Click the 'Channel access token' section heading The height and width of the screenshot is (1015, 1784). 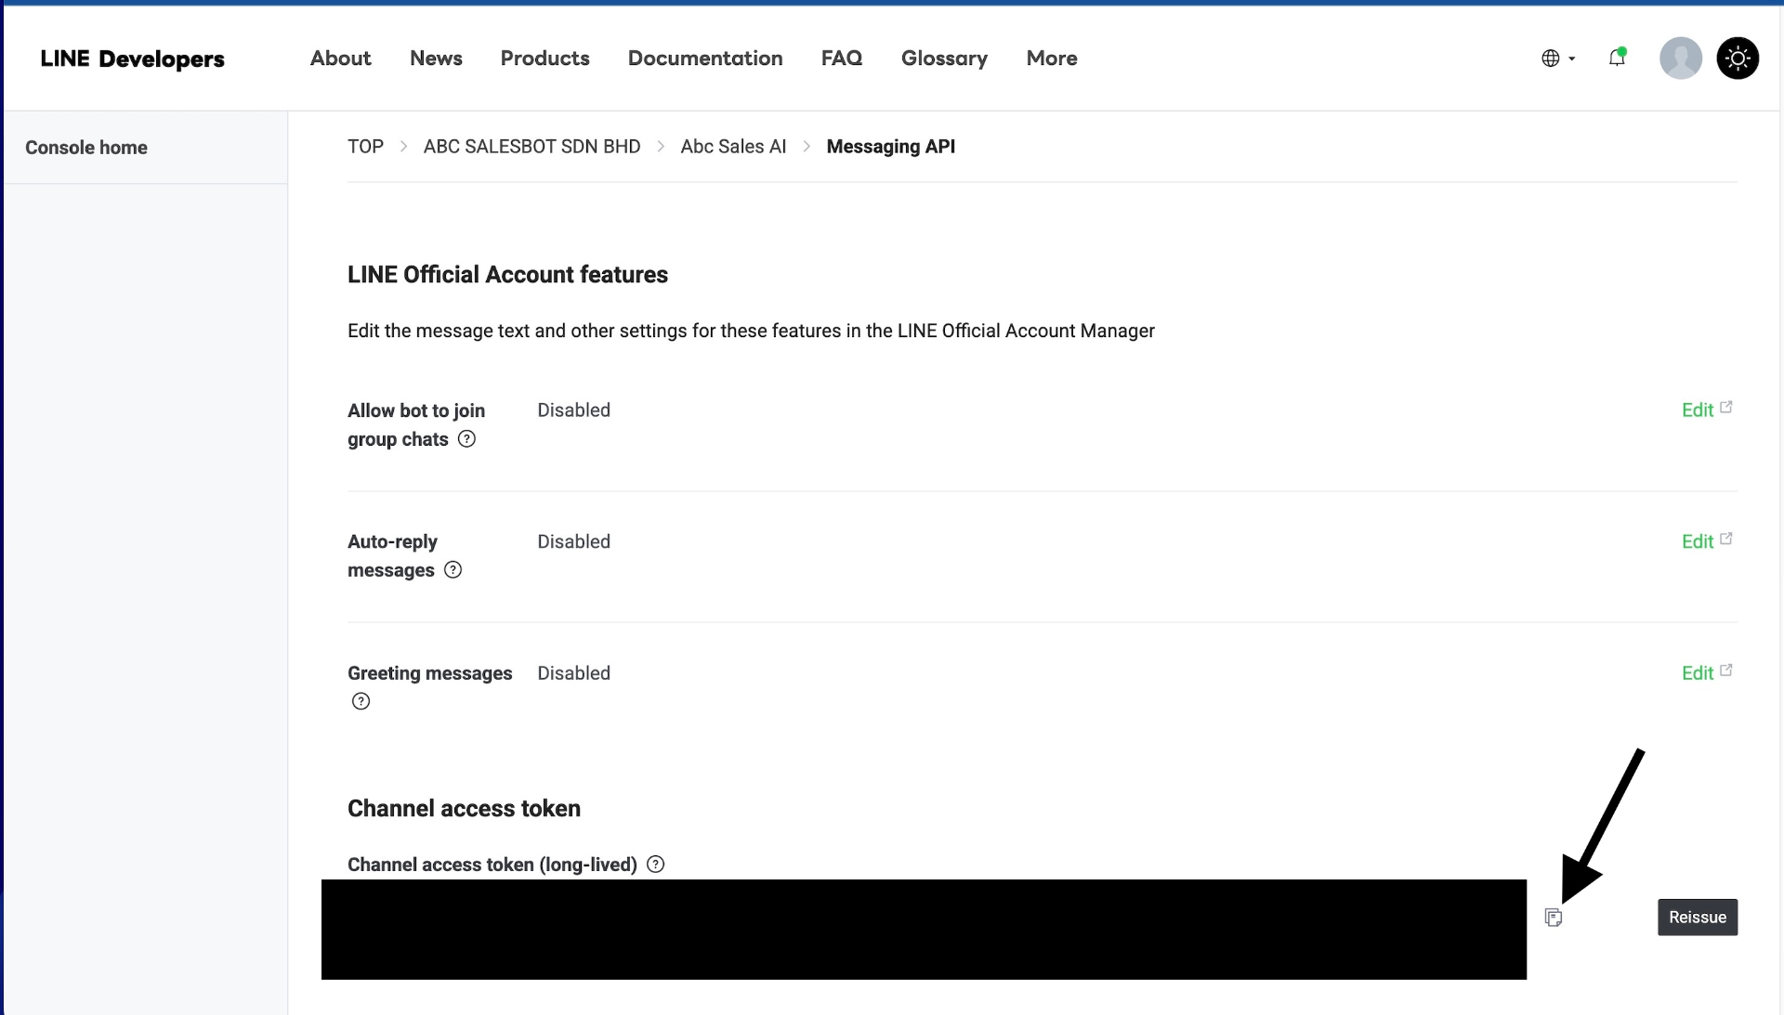click(464, 809)
